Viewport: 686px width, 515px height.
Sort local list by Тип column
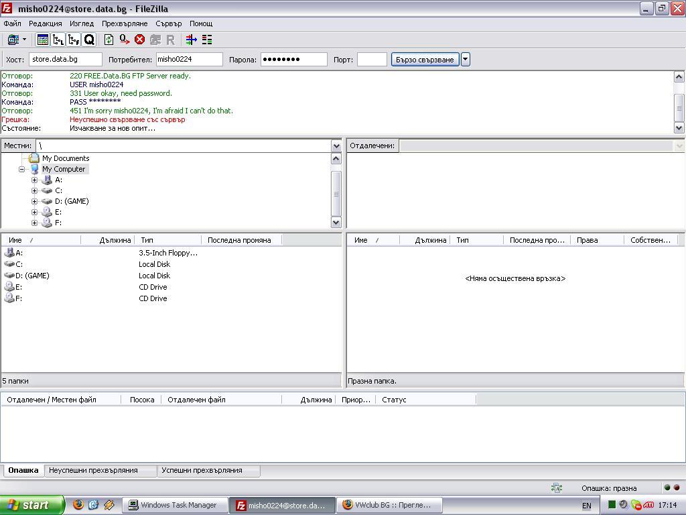click(x=168, y=240)
